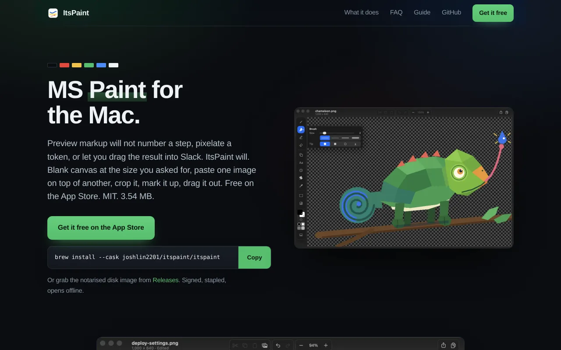Click the ItsPaint logo icon in the header

(x=53, y=13)
